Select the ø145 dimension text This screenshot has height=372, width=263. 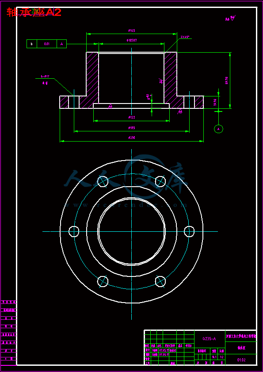[132, 31]
